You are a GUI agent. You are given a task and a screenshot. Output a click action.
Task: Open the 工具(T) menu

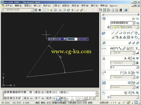(56, 6)
